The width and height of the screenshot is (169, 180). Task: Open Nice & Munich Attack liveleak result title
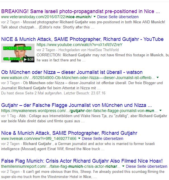click(69, 133)
